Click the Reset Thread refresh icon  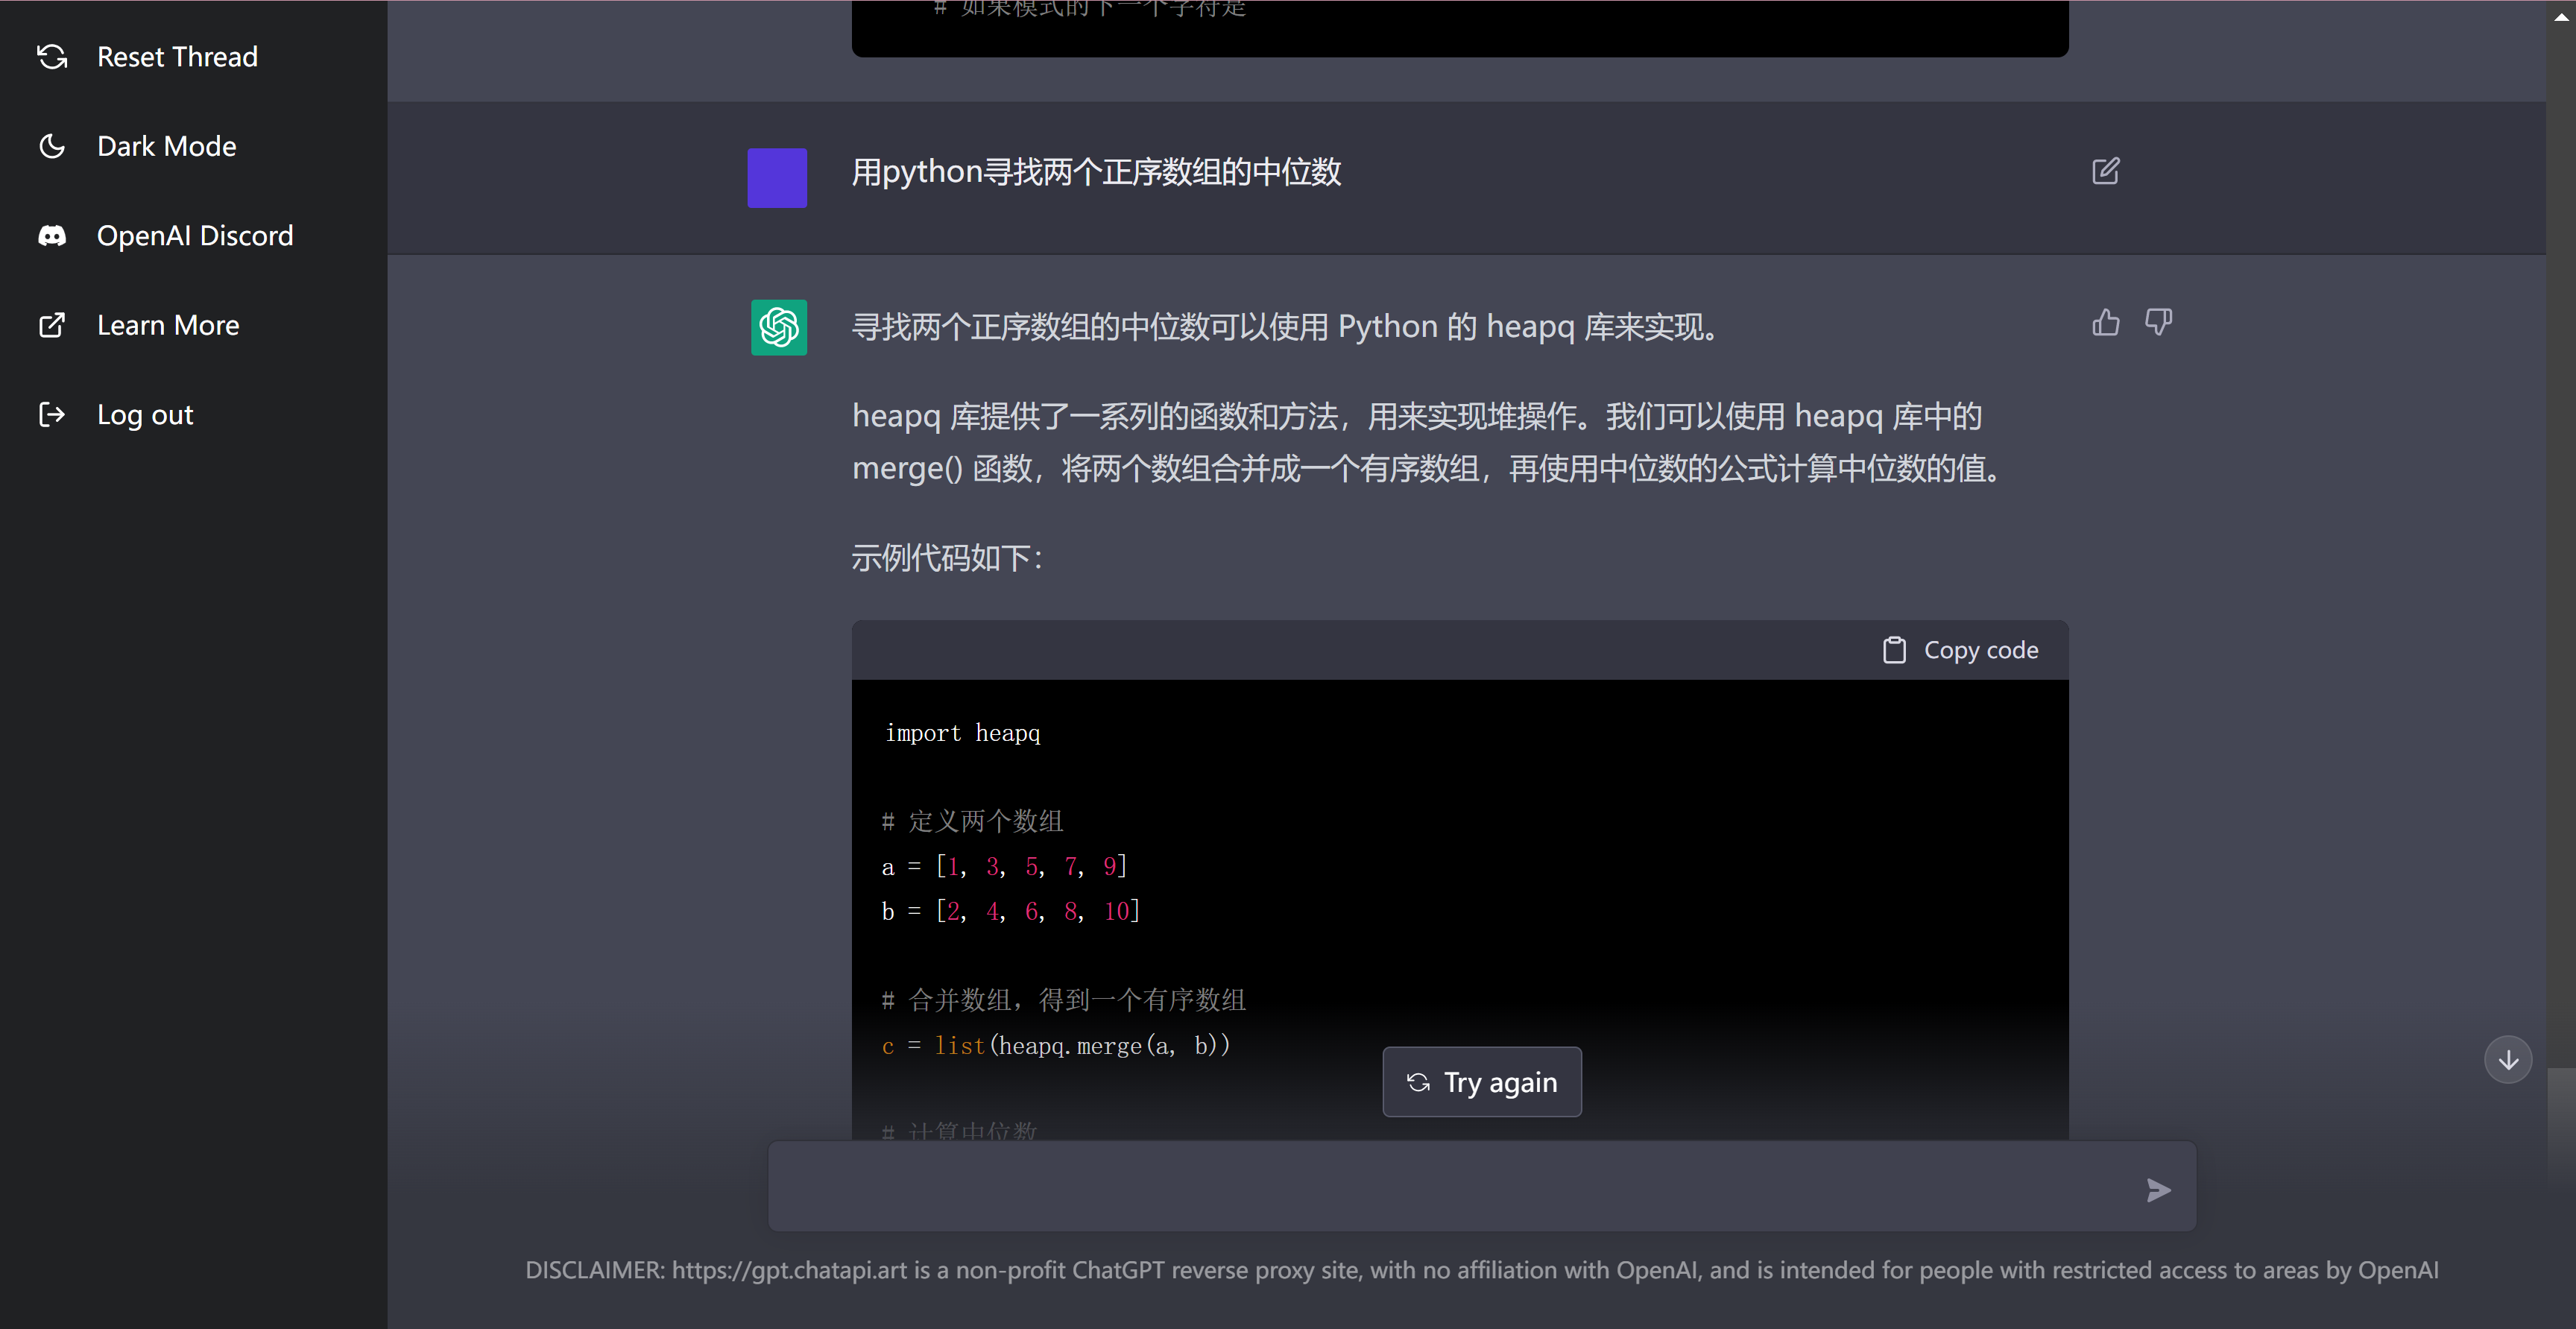point(52,57)
